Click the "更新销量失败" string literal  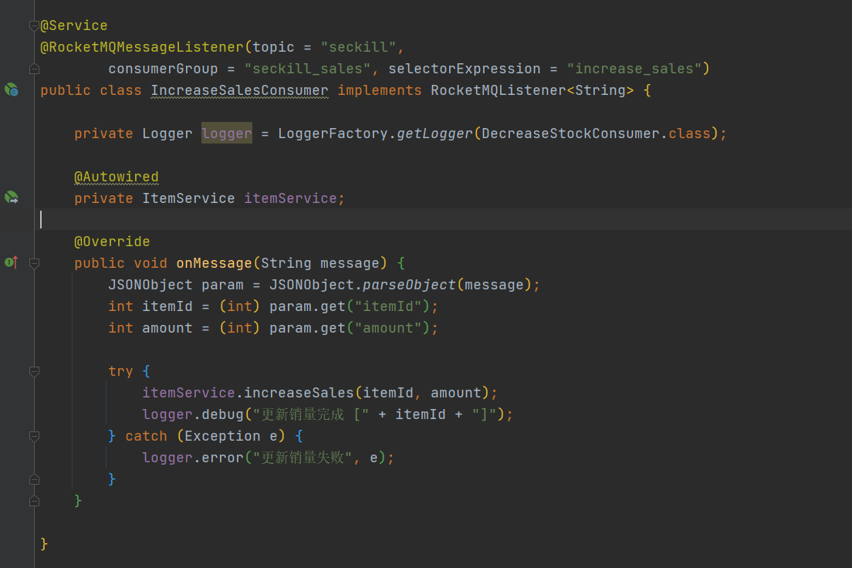pos(303,458)
